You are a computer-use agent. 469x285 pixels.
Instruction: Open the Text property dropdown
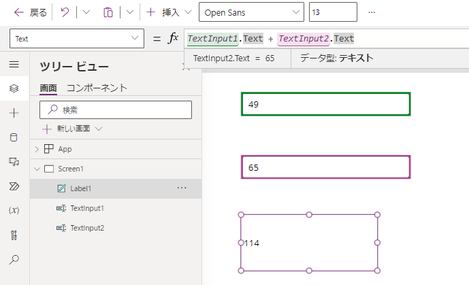pos(76,39)
